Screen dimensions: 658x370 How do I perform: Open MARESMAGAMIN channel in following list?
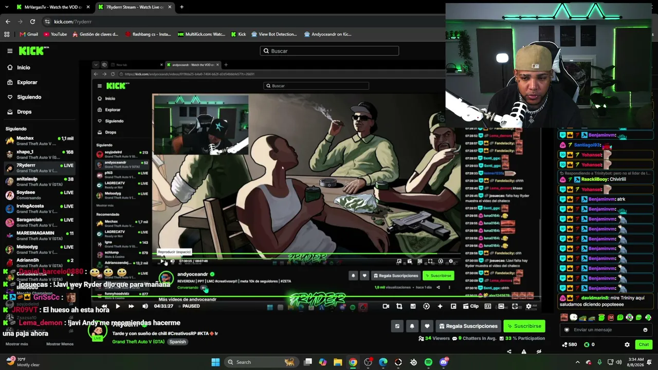click(x=40, y=235)
